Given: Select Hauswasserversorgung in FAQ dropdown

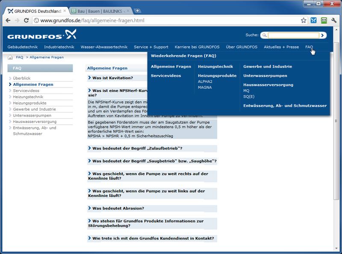Looking at the screenshot, I should 268,85.
